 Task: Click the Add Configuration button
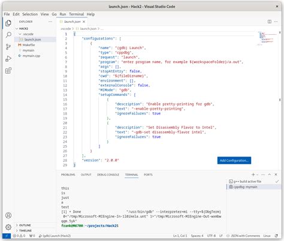click(234, 161)
